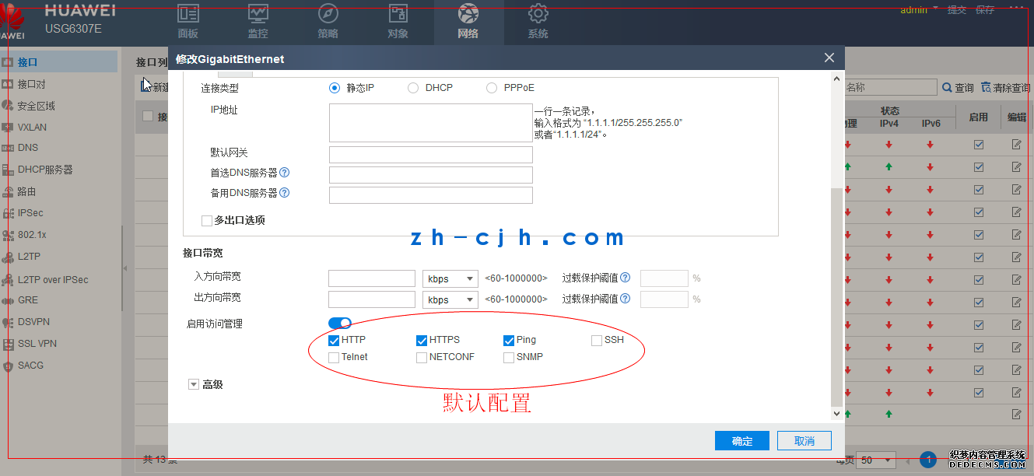Open the kbps unit dropdown for 出方向带宽
This screenshot has width=1034, height=476.
click(450, 299)
